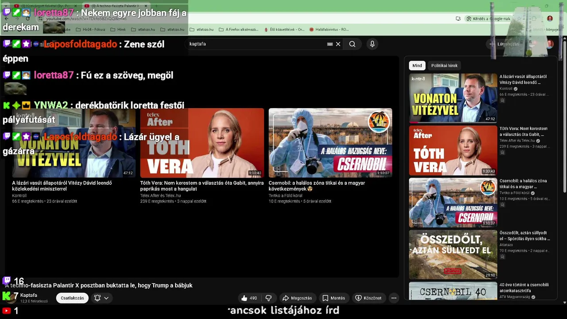Click endscreen title Tóth Vera: Nem kerestem
Image resolution: width=567 pixels, height=319 pixels.
pos(202,186)
